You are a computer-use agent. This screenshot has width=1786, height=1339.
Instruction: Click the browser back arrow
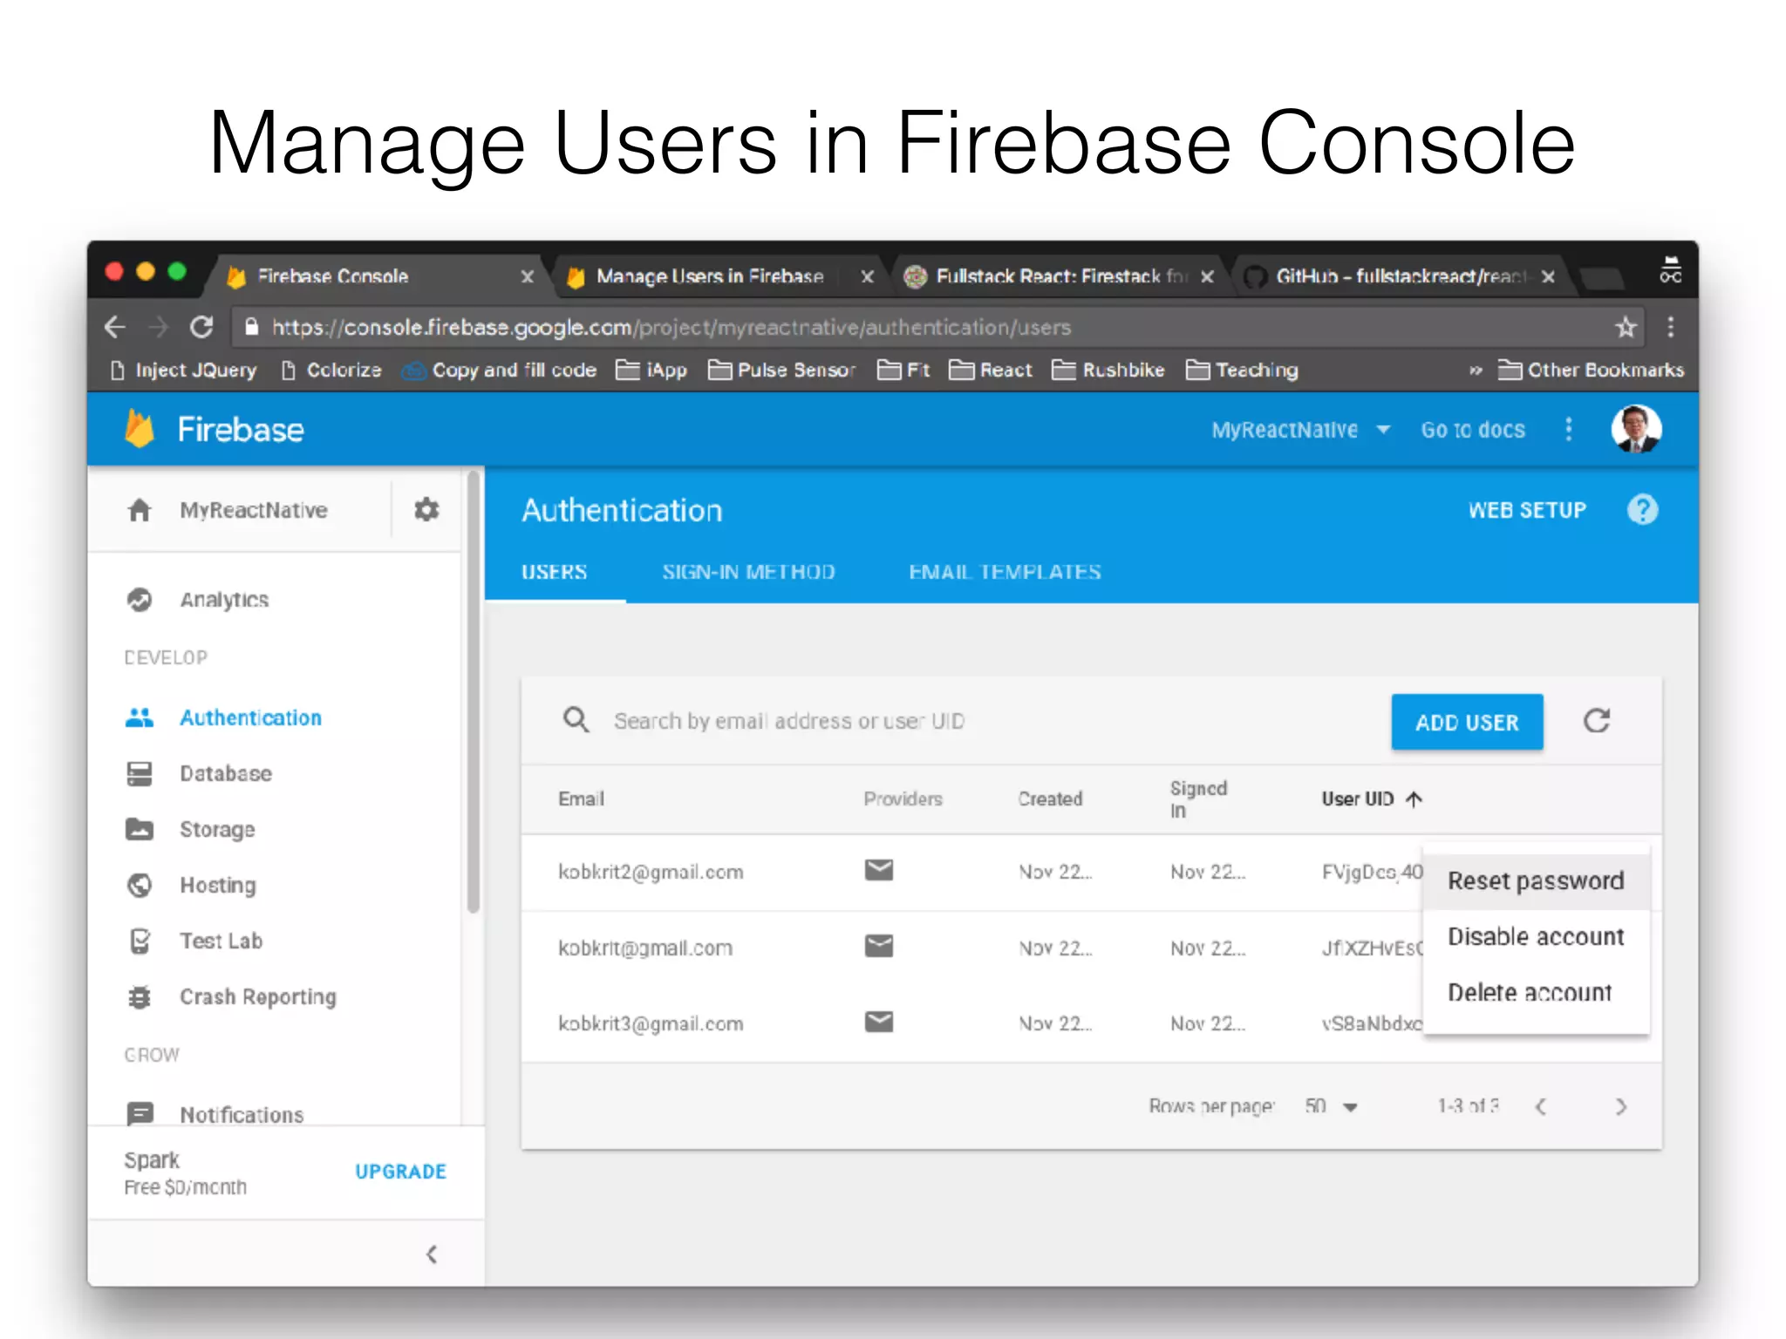[x=114, y=328]
